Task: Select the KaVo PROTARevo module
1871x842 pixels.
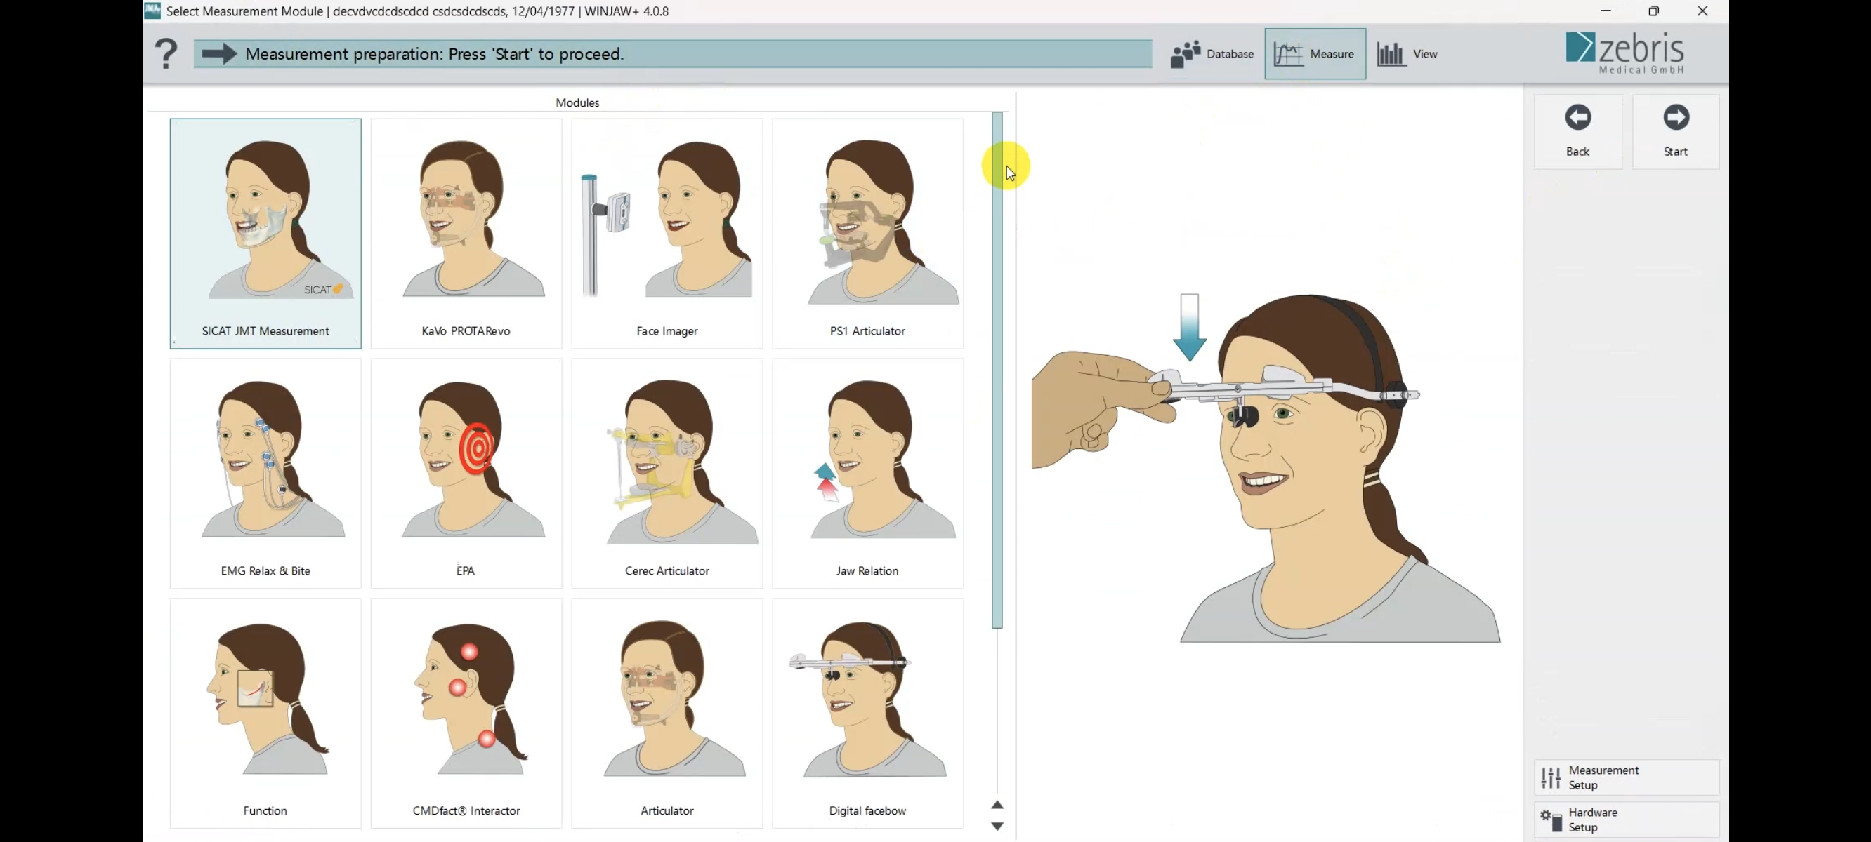Action: pyautogui.click(x=466, y=233)
